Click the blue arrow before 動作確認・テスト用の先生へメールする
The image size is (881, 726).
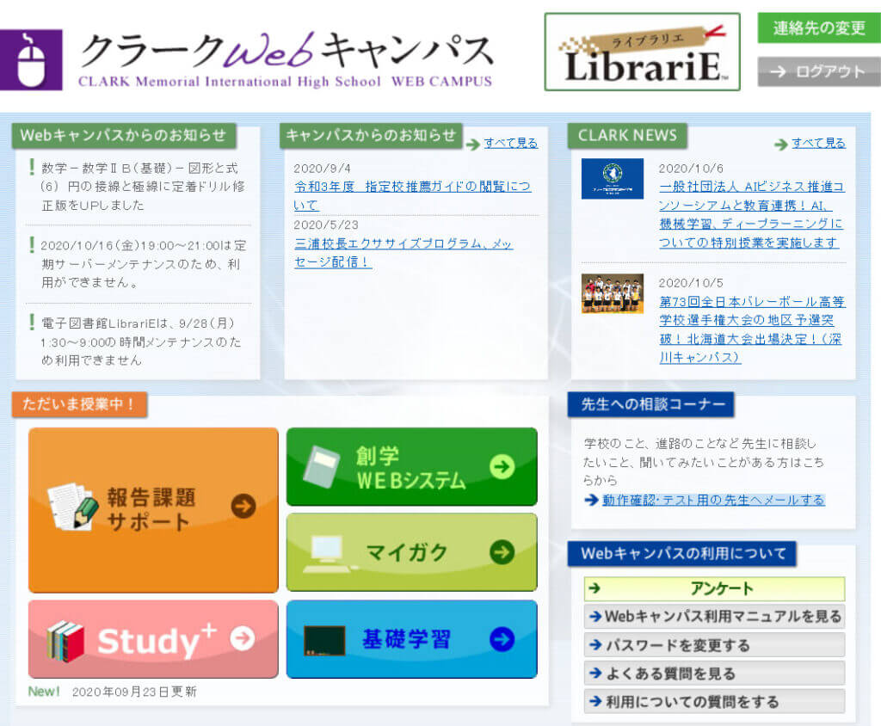click(591, 500)
